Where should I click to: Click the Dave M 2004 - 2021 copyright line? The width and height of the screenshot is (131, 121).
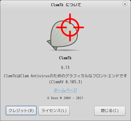coord(65,98)
